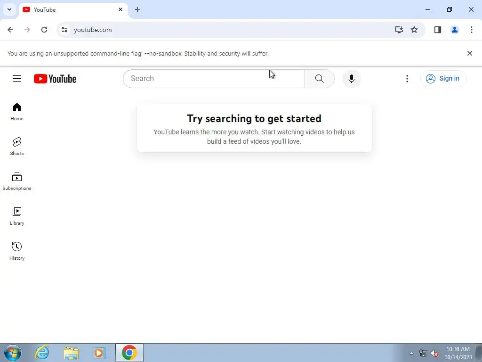Viewport: 482px width, 362px height.
Task: Open Windows Explorer from the taskbar
Action: point(71,353)
